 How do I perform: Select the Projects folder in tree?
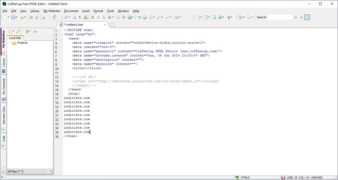(22, 43)
